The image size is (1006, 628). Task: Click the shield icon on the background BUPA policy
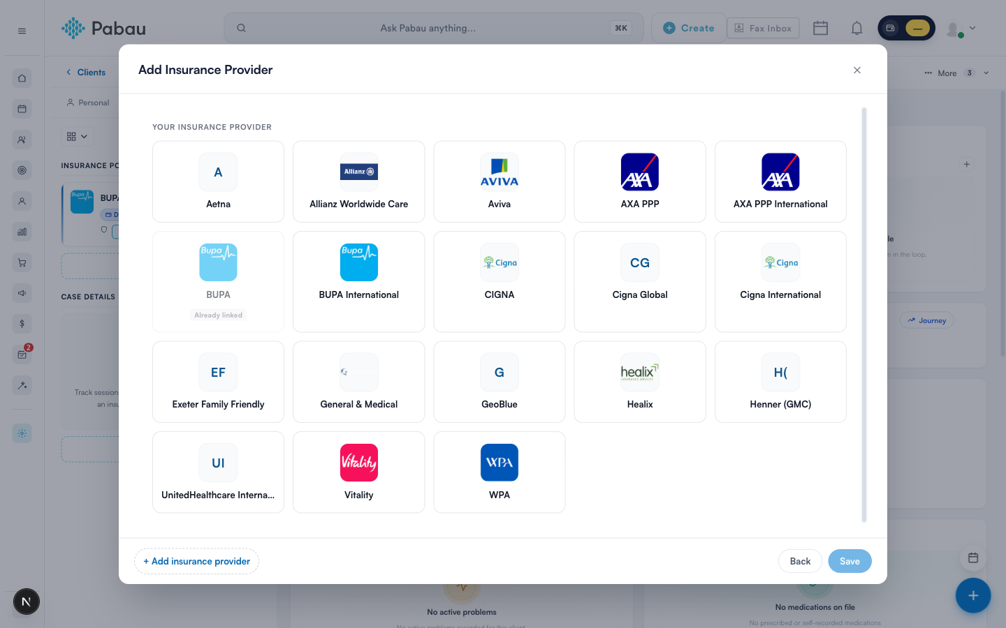104,229
